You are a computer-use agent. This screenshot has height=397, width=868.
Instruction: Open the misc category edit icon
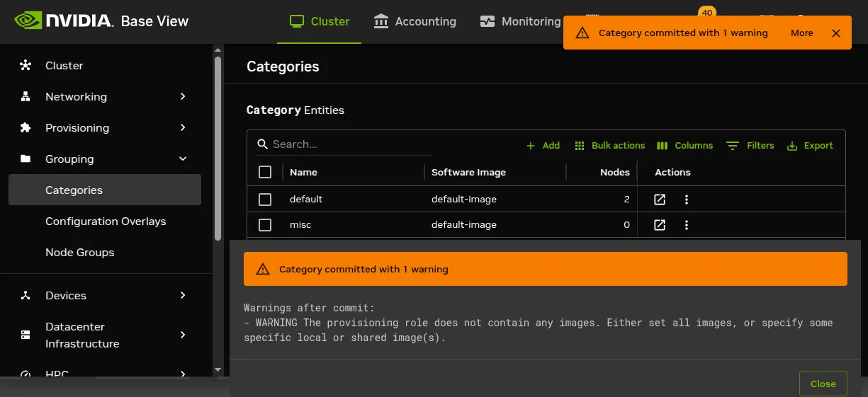[x=660, y=225]
